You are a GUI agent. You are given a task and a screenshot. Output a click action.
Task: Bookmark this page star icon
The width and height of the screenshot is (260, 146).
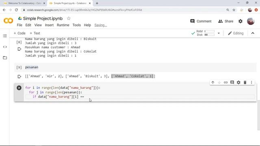[234, 10]
